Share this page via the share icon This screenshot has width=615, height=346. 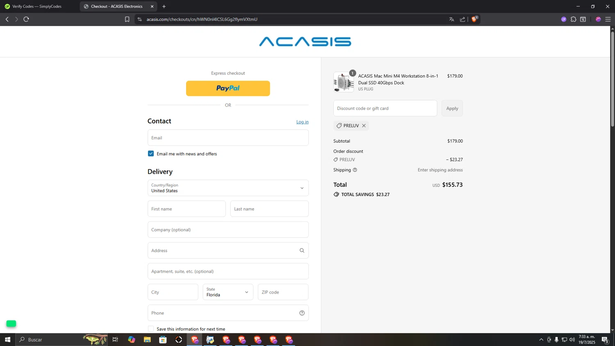(462, 19)
